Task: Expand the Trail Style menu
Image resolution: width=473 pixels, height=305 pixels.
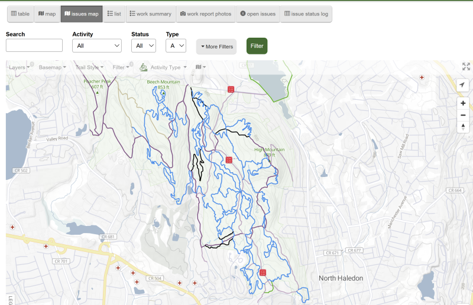Action: click(x=90, y=67)
